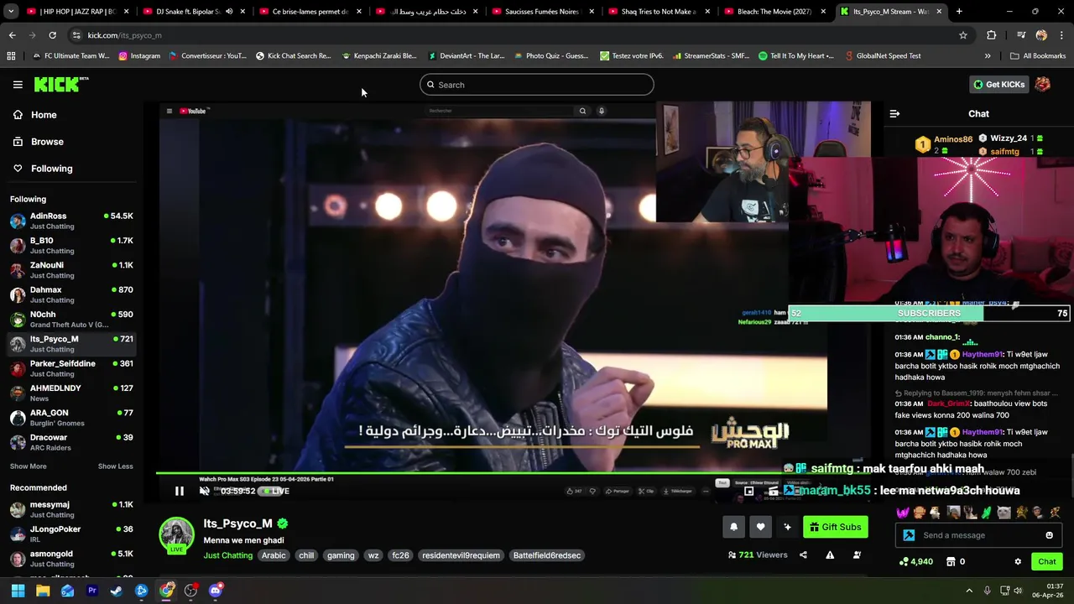Jump to LIVE in player
The height and width of the screenshot is (604, 1074).
[x=276, y=492]
